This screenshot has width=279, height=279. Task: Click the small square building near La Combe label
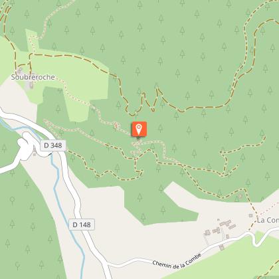[250, 215]
